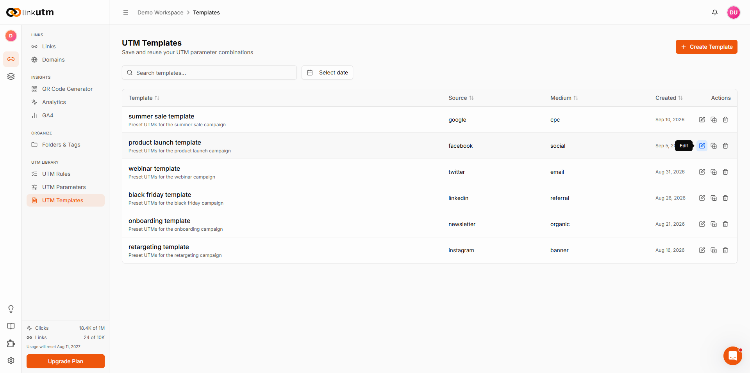Viewport: 750px width, 373px height.
Task: Open the D workspace switcher avatar
Action: [x=11, y=36]
